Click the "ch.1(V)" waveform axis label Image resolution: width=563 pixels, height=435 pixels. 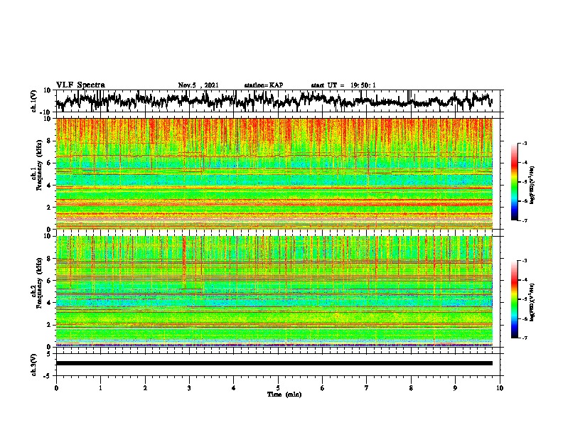34,101
